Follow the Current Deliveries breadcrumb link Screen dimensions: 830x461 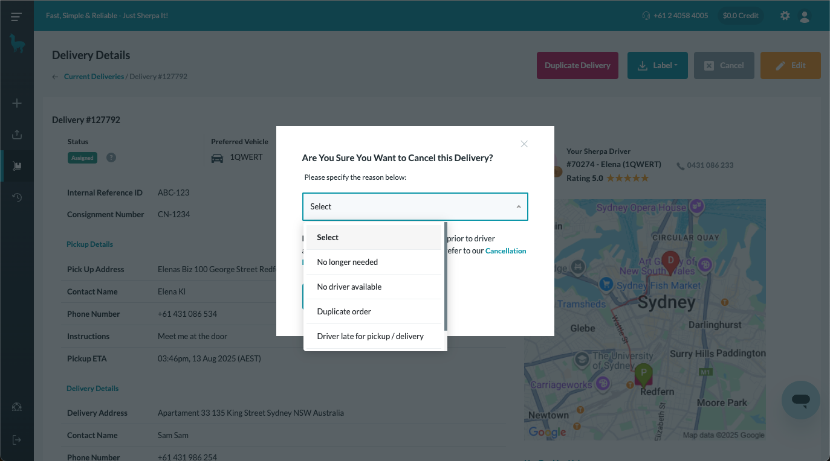click(94, 77)
